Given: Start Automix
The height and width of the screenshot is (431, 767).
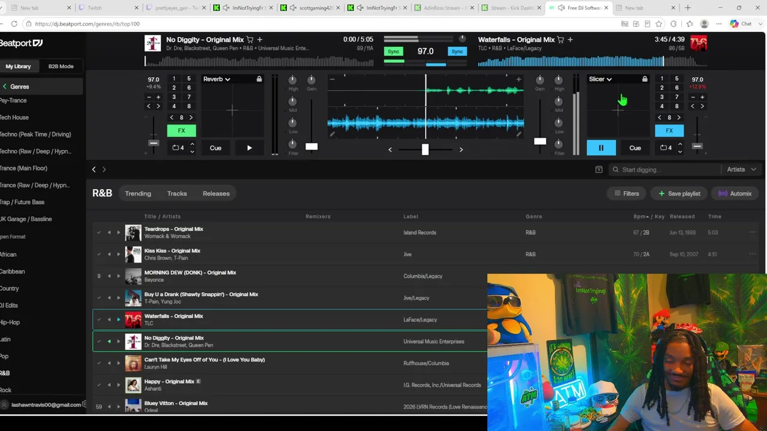Looking at the screenshot, I should [x=735, y=193].
